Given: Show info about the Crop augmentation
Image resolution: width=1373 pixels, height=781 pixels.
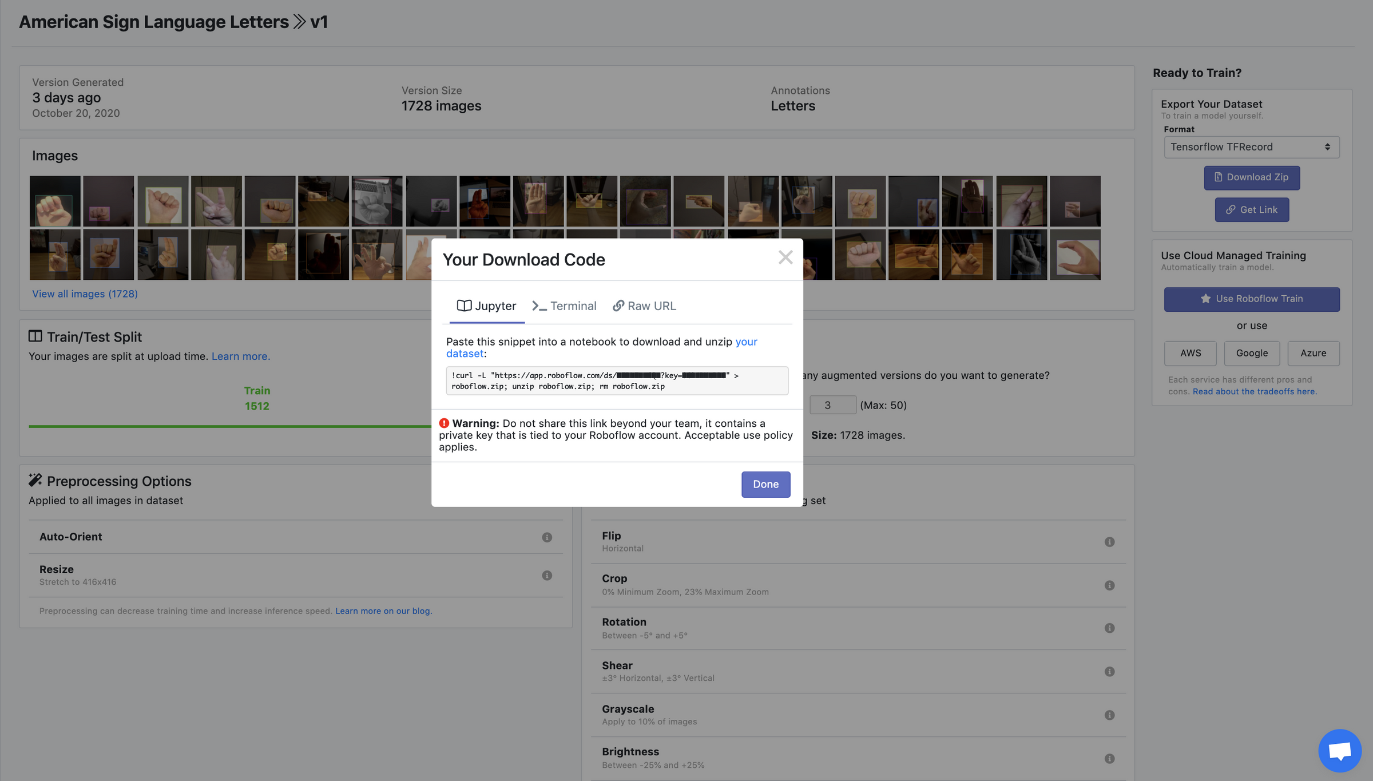Looking at the screenshot, I should pos(1110,585).
